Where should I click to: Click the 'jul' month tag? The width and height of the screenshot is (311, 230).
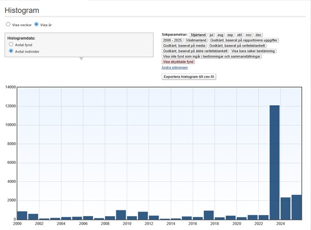point(212,35)
